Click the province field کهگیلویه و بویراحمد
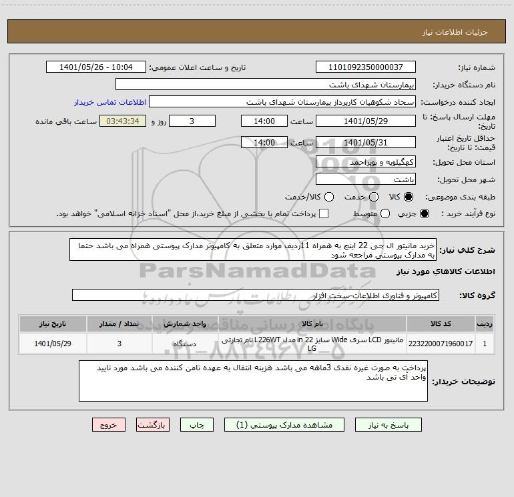This screenshot has height=497, width=514. click(366, 162)
